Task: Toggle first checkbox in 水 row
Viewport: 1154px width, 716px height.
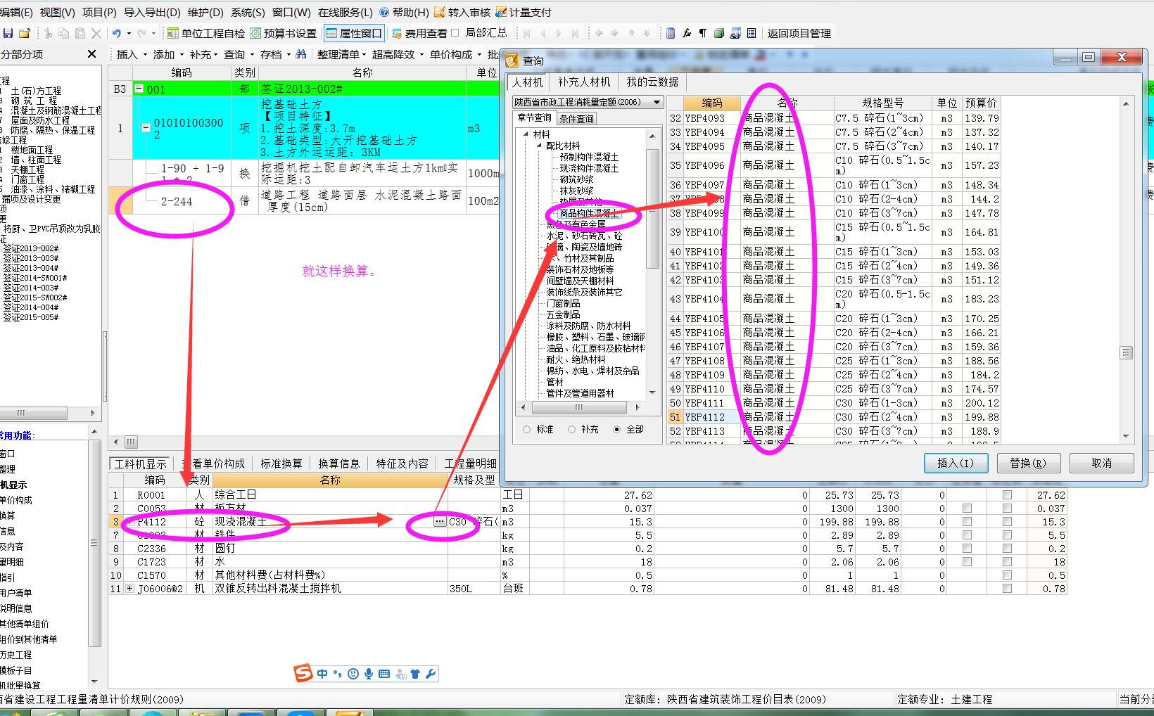Action: point(967,562)
